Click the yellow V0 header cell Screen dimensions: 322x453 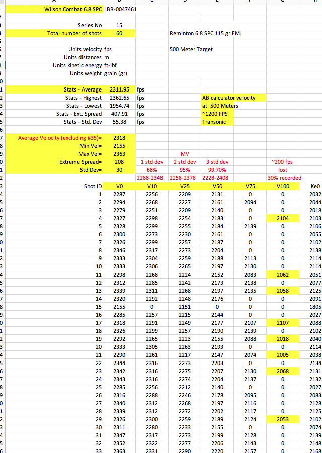pyautogui.click(x=119, y=186)
